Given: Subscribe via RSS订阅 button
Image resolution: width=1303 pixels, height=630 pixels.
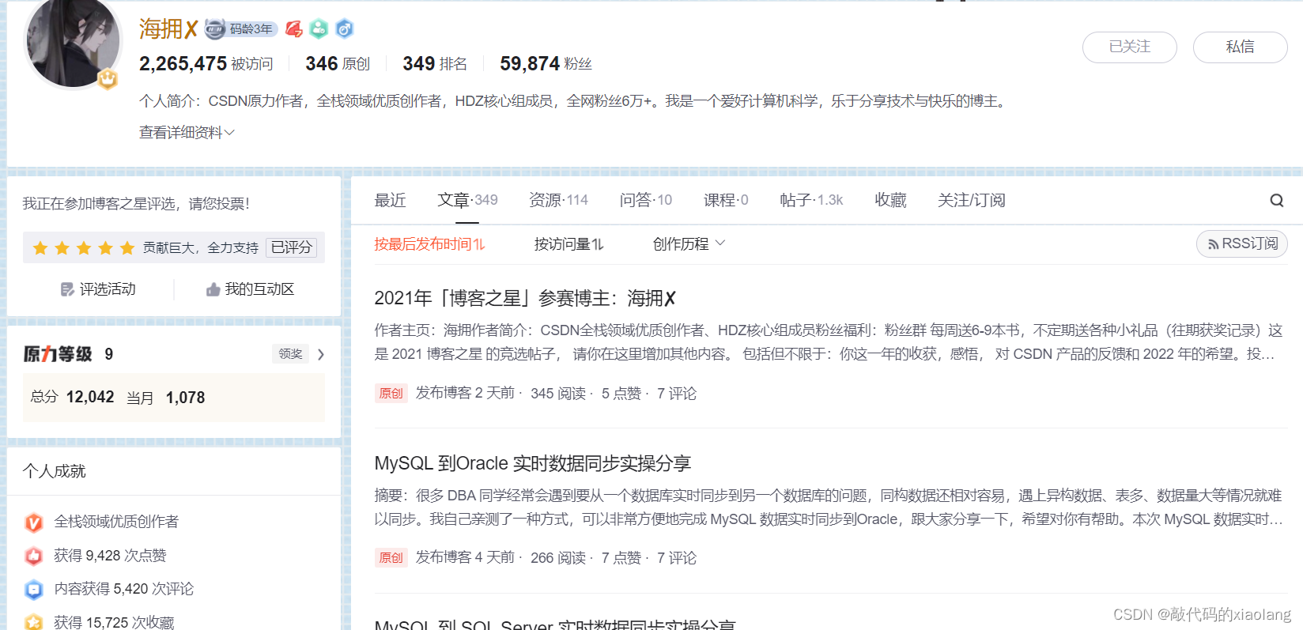Looking at the screenshot, I should pos(1242,243).
